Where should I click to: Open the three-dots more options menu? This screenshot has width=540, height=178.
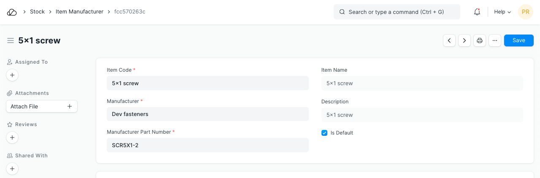(495, 40)
